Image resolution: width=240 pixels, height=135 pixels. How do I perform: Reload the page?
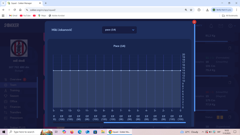click(x=15, y=10)
